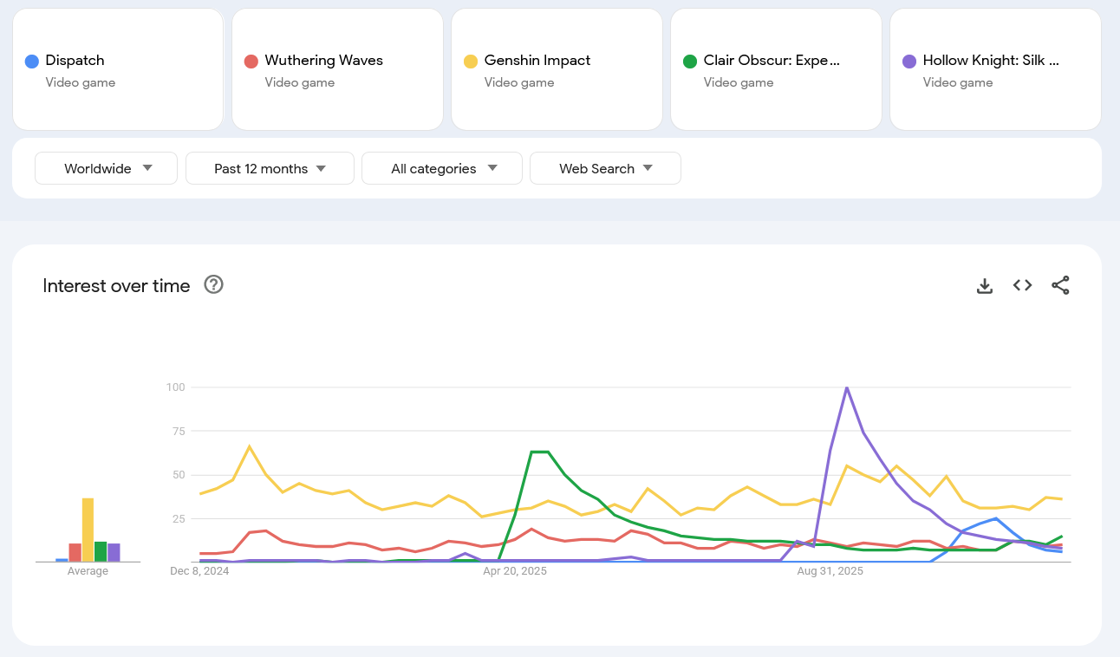Click the Hollow Knight peak at 100

tap(846, 387)
